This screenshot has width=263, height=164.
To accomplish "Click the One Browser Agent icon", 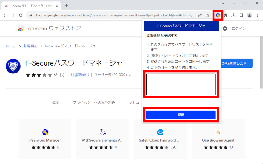I will (x=218, y=132).
